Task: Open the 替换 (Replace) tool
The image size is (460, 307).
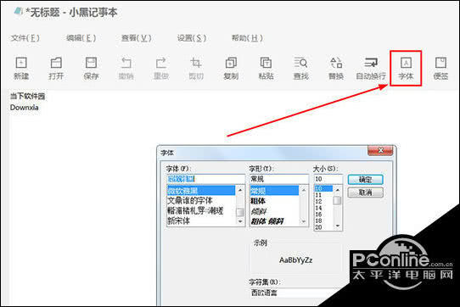Action: click(x=336, y=68)
